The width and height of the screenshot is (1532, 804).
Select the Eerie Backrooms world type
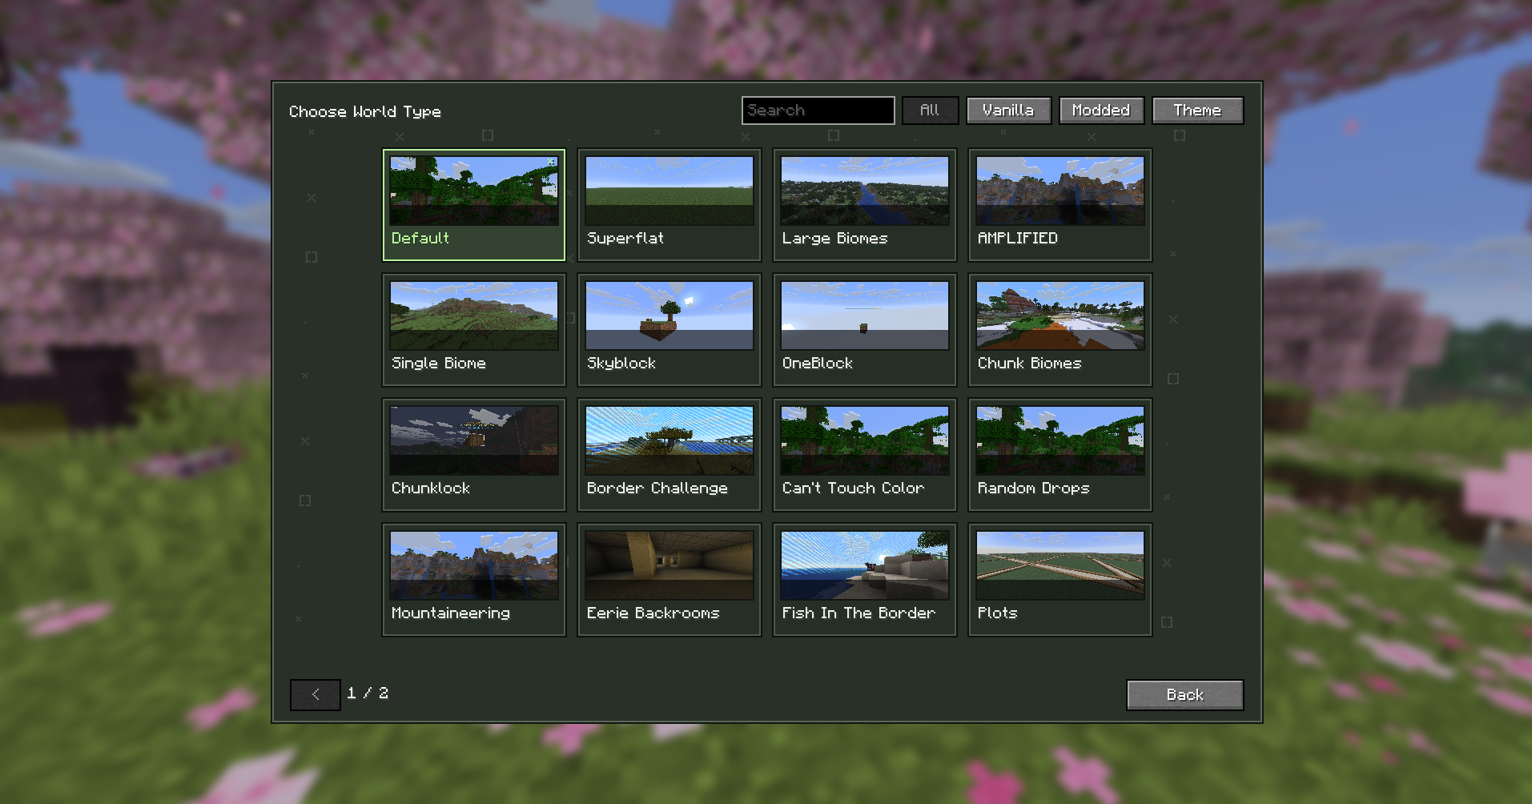(x=669, y=580)
